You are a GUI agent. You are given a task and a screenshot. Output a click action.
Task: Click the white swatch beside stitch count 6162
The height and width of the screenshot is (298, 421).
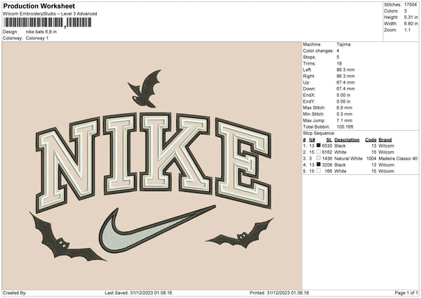pos(319,152)
